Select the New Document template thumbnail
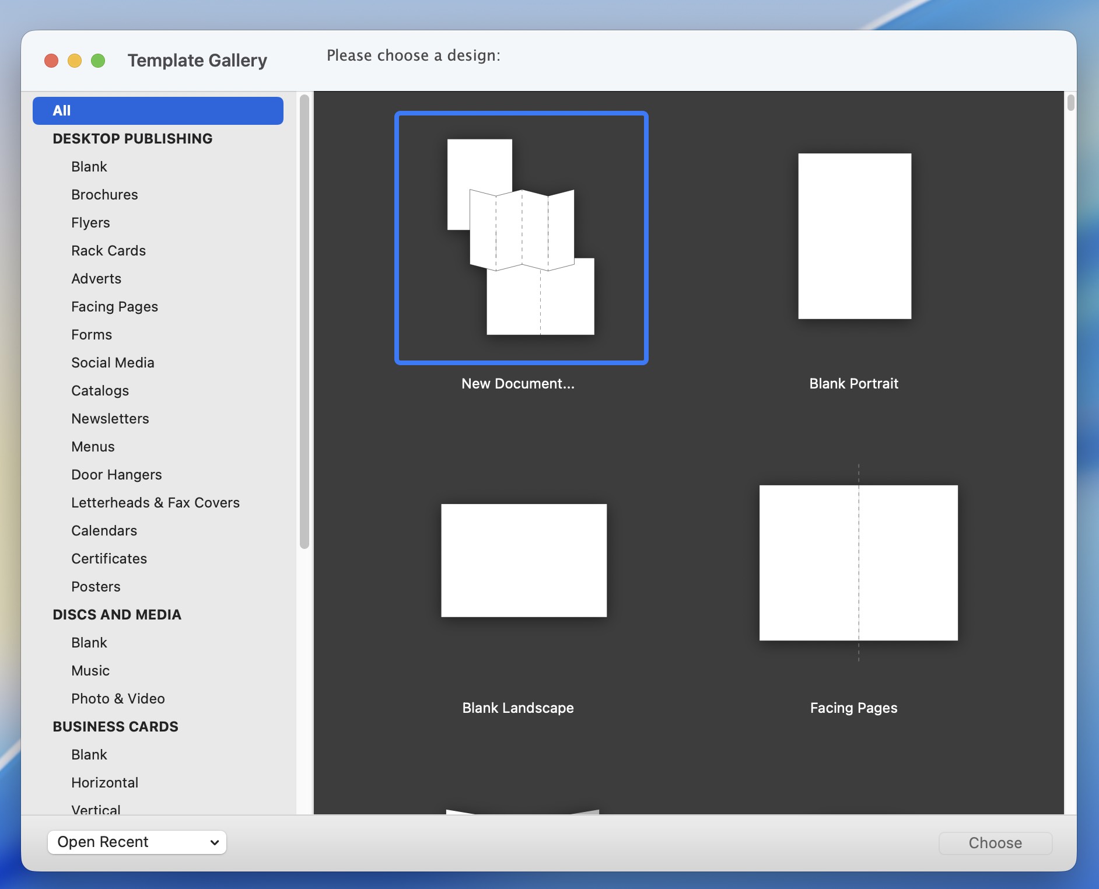The height and width of the screenshot is (889, 1099). [521, 237]
